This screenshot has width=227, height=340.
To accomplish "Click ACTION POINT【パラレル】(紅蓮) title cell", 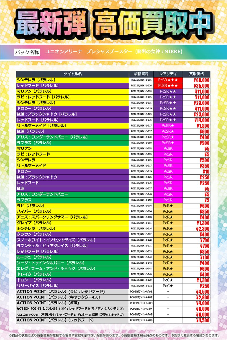I will [x=73, y=303].
